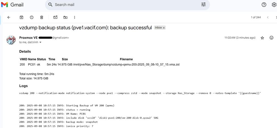The width and height of the screenshot is (277, 128).
Task: Open the More options three-dot menu
Action: pos(75,17)
